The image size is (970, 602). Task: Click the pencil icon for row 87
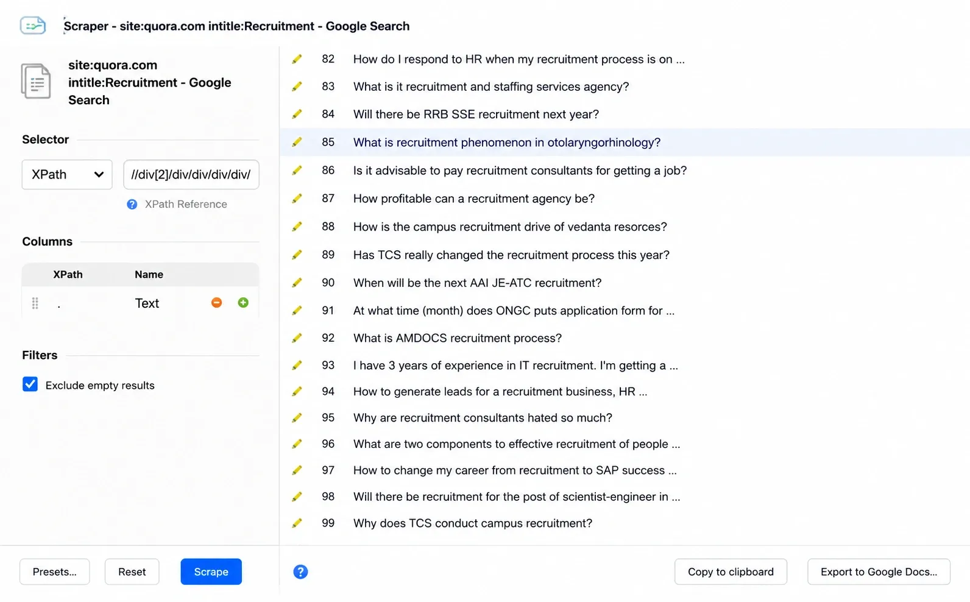(x=297, y=199)
